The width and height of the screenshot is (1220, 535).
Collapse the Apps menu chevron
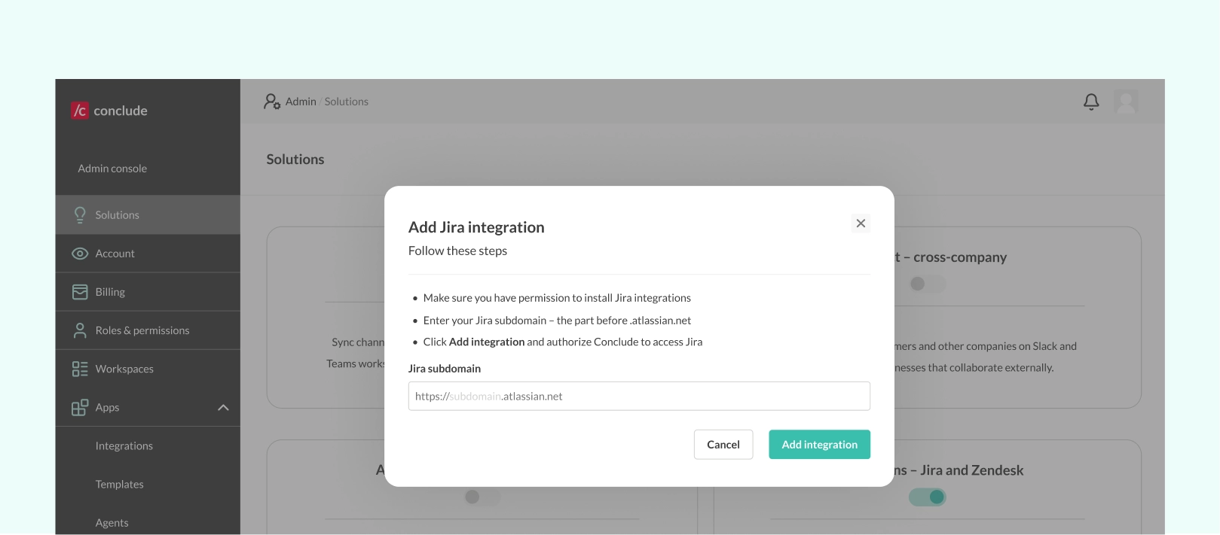tap(223, 407)
